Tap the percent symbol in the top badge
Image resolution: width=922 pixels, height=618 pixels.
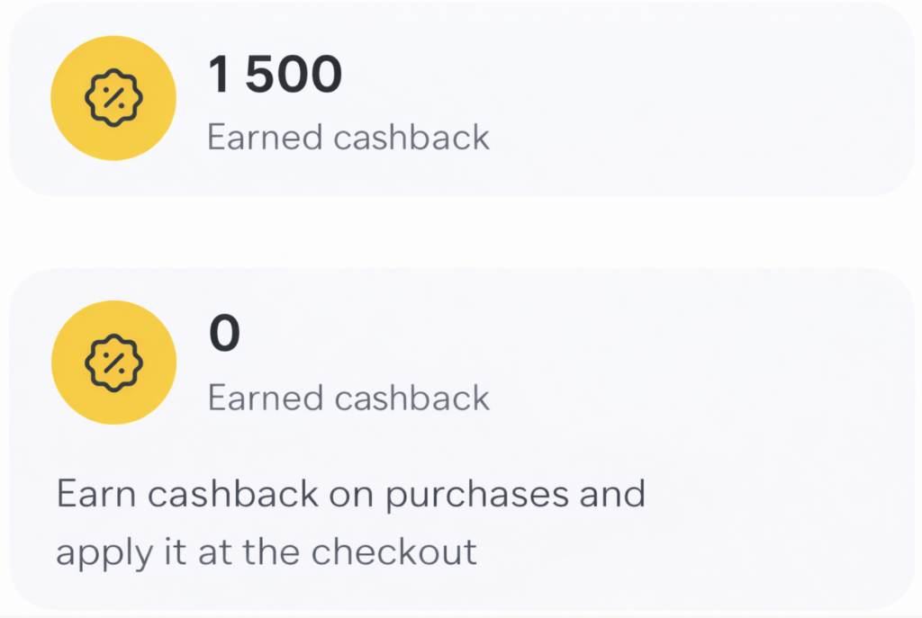click(113, 98)
